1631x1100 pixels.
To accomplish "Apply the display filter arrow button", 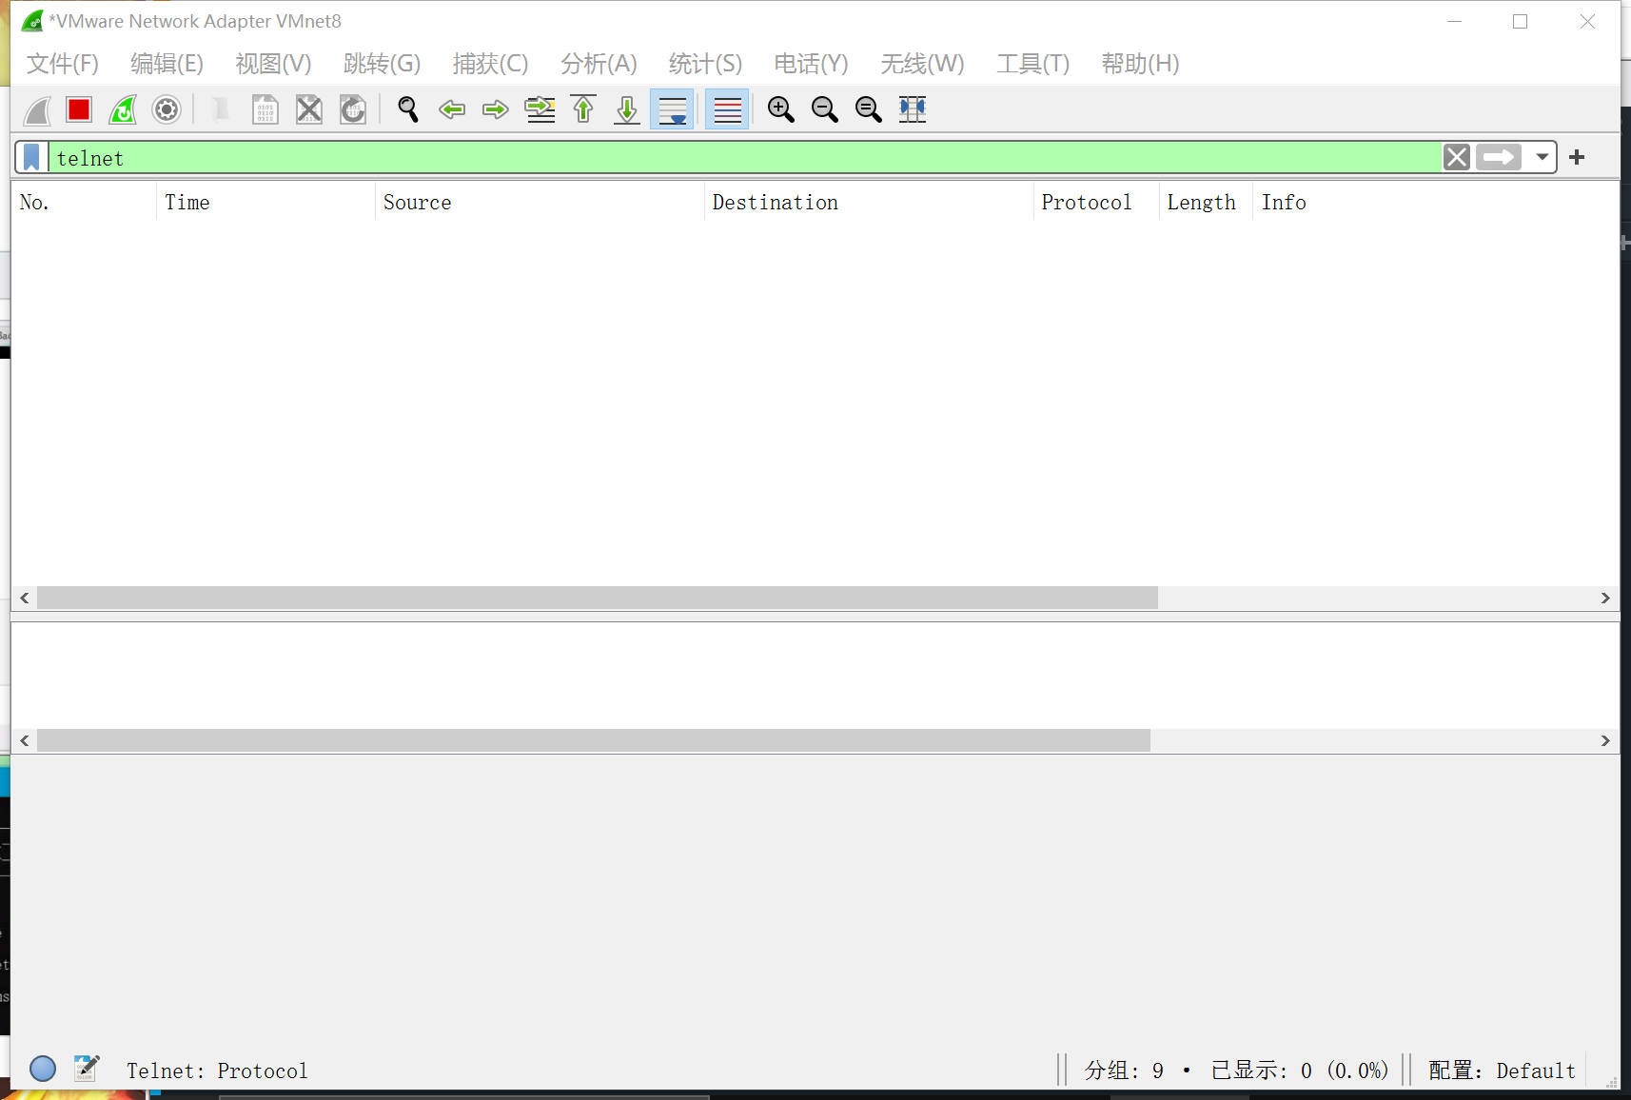I will (1499, 157).
